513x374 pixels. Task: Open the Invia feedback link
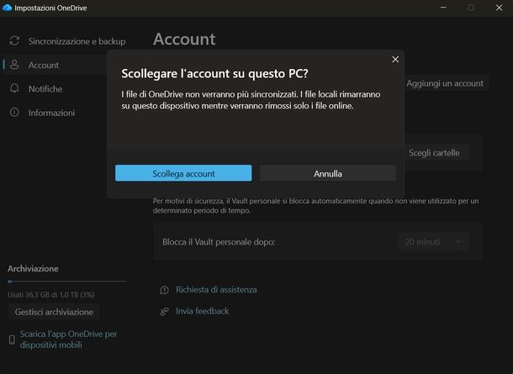coord(202,311)
